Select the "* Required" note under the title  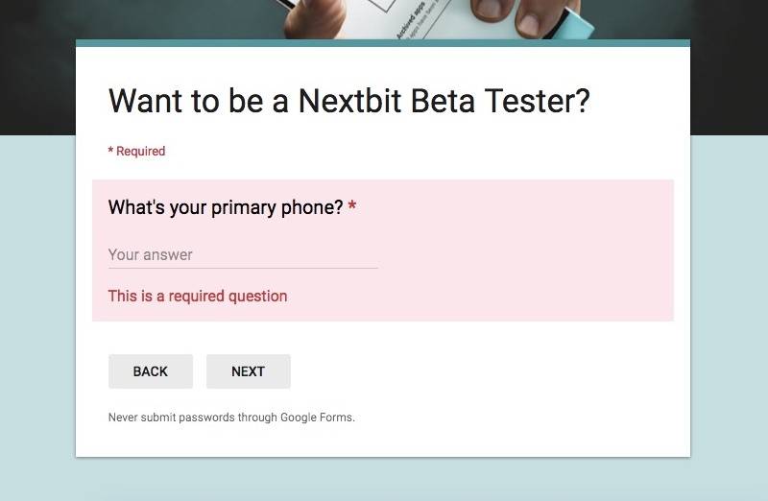click(136, 151)
